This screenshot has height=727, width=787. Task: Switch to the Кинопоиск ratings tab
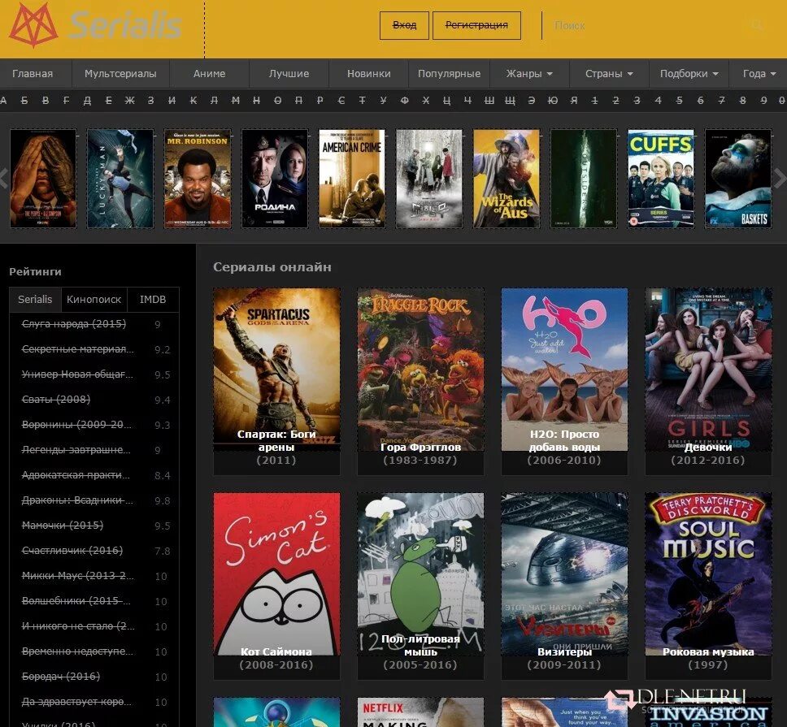(x=93, y=299)
